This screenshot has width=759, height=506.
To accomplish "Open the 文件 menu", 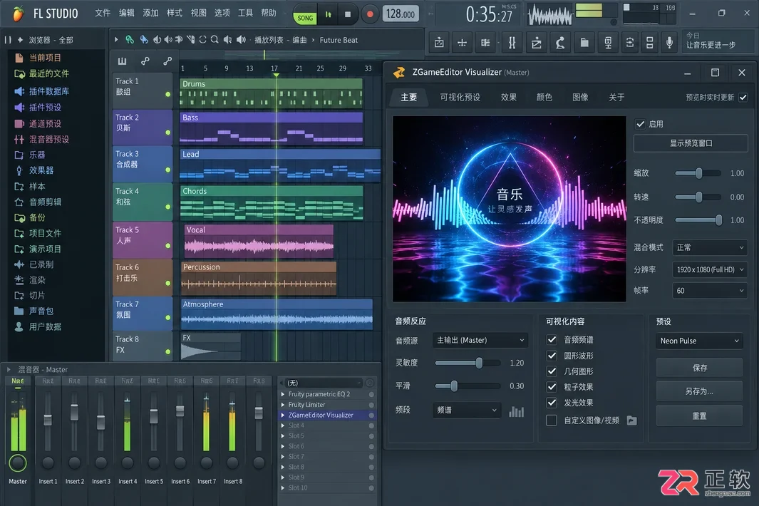I will point(102,13).
